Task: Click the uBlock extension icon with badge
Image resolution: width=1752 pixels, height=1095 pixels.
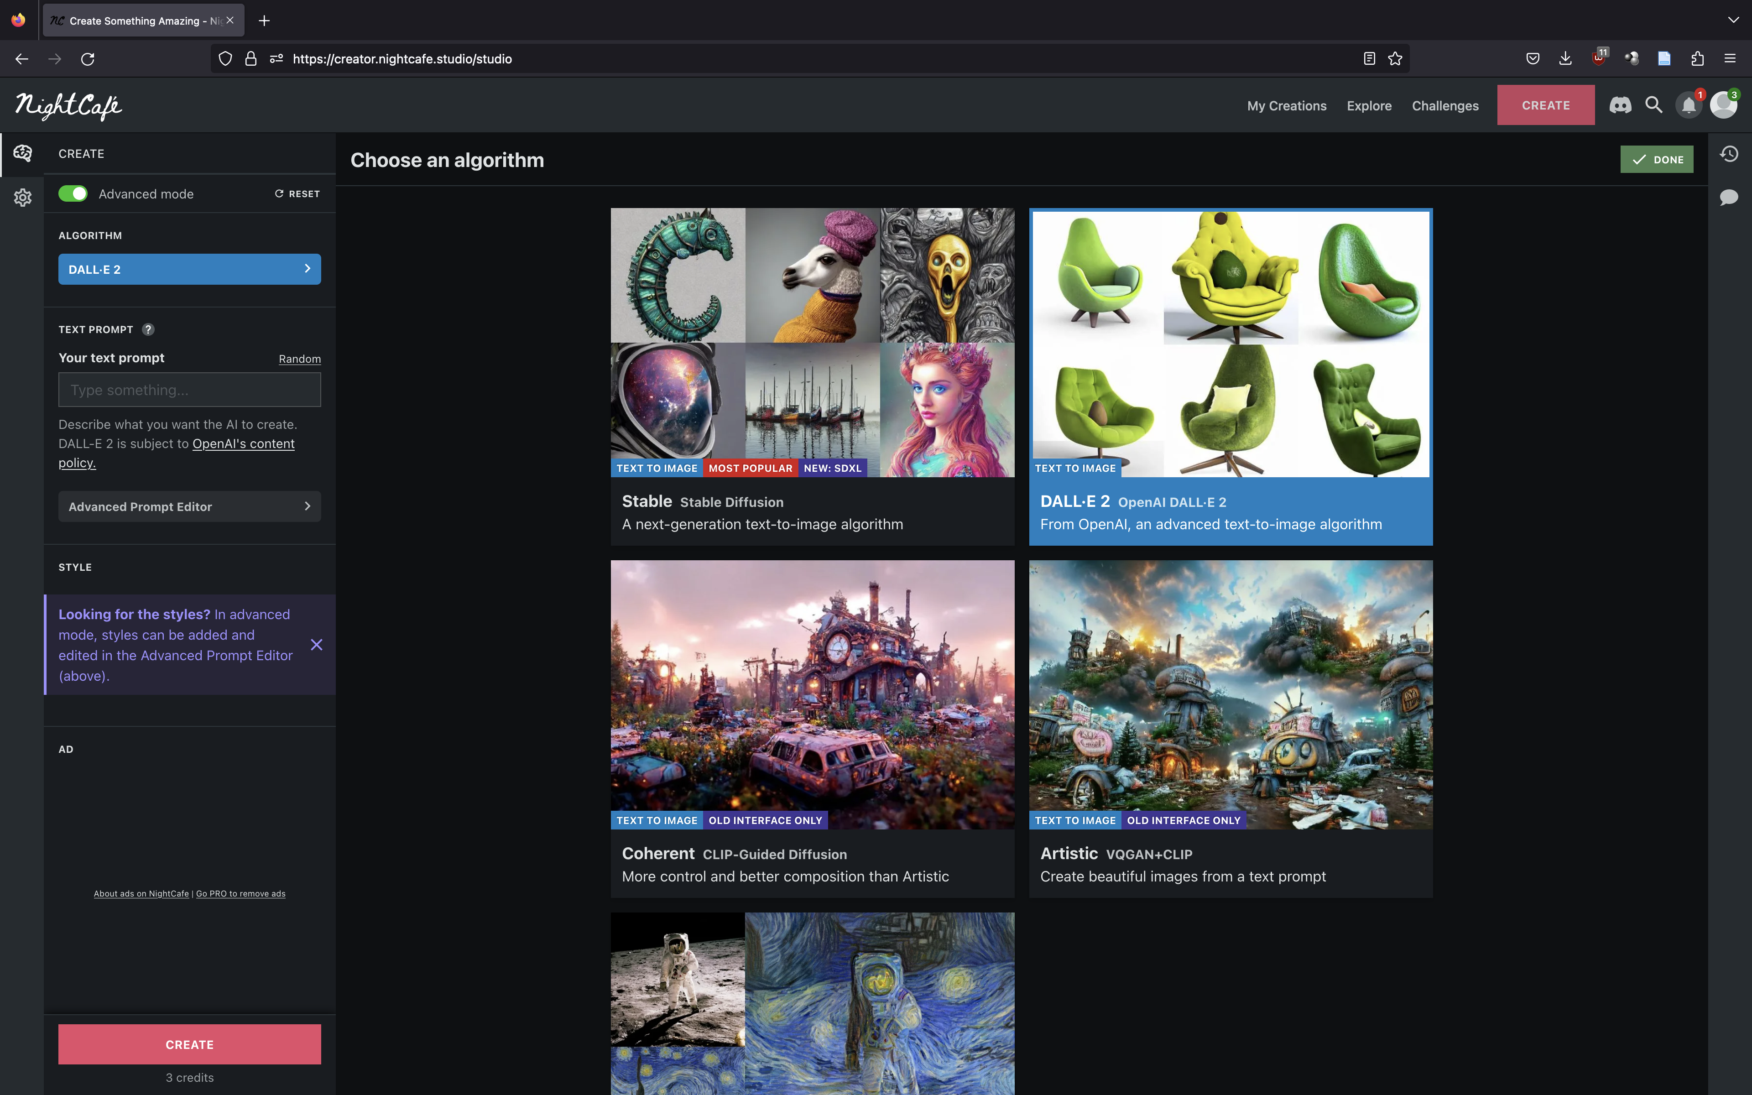Action: 1599,58
